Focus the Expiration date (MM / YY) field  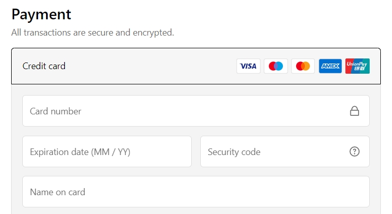coord(107,151)
